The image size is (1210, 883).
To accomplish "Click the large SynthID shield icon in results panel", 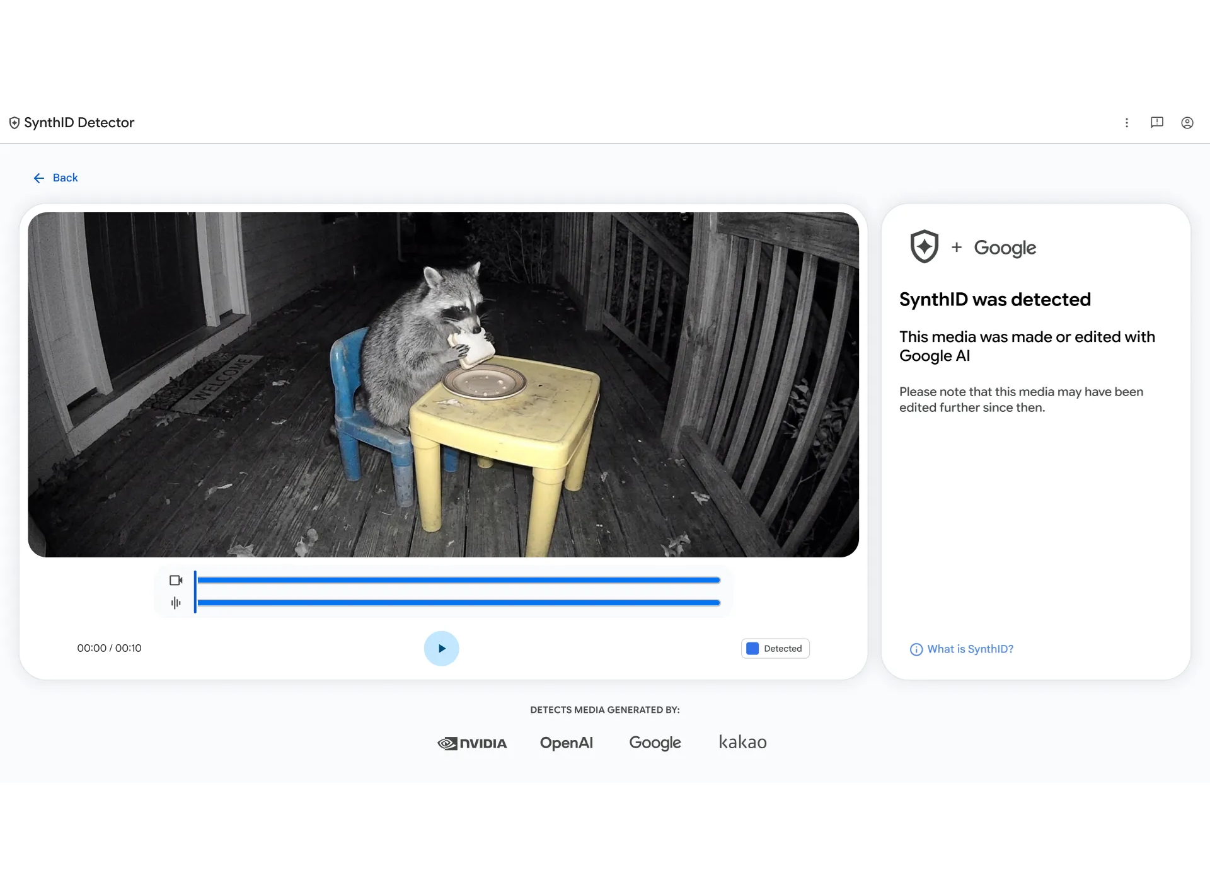I will [925, 247].
